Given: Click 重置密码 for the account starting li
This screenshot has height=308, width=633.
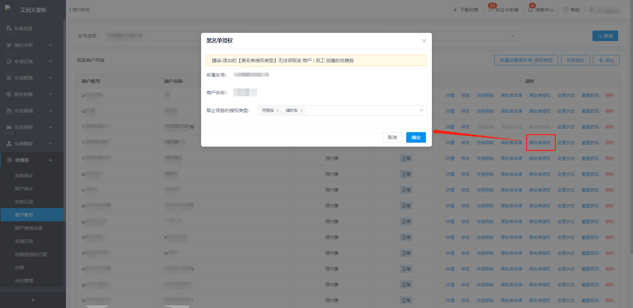Looking at the screenshot, I should tap(590, 237).
